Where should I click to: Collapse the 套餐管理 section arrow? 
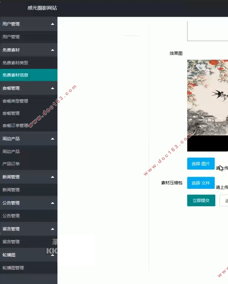tap(53, 88)
